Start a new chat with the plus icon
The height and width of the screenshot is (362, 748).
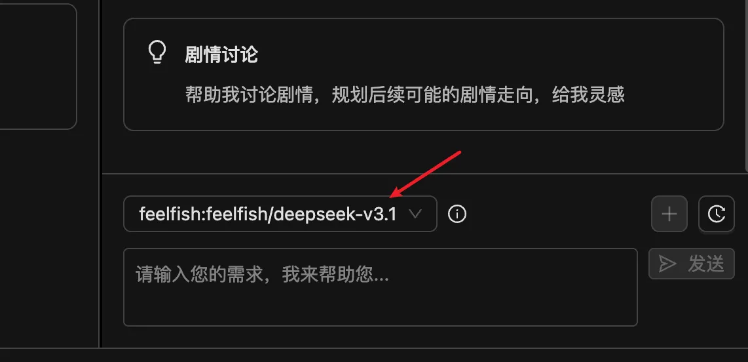pos(669,214)
